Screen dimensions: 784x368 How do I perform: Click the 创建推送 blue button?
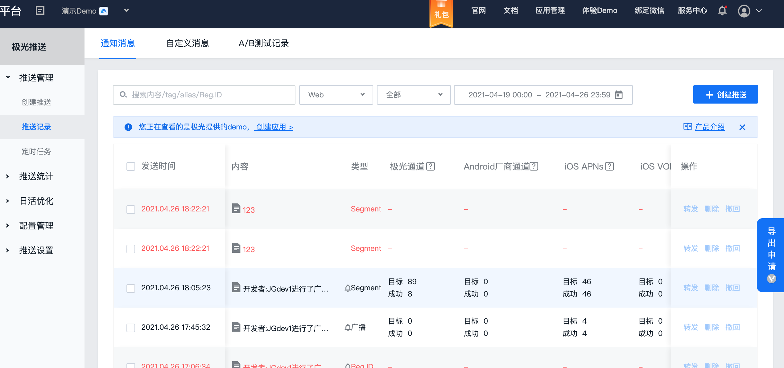tap(725, 95)
